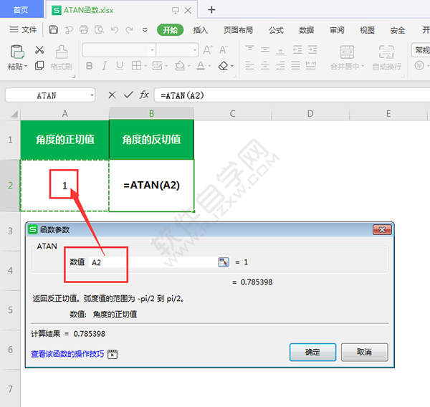Select cell A1 角度的正切值
Image resolution: width=430 pixels, height=407 pixels.
(x=64, y=140)
